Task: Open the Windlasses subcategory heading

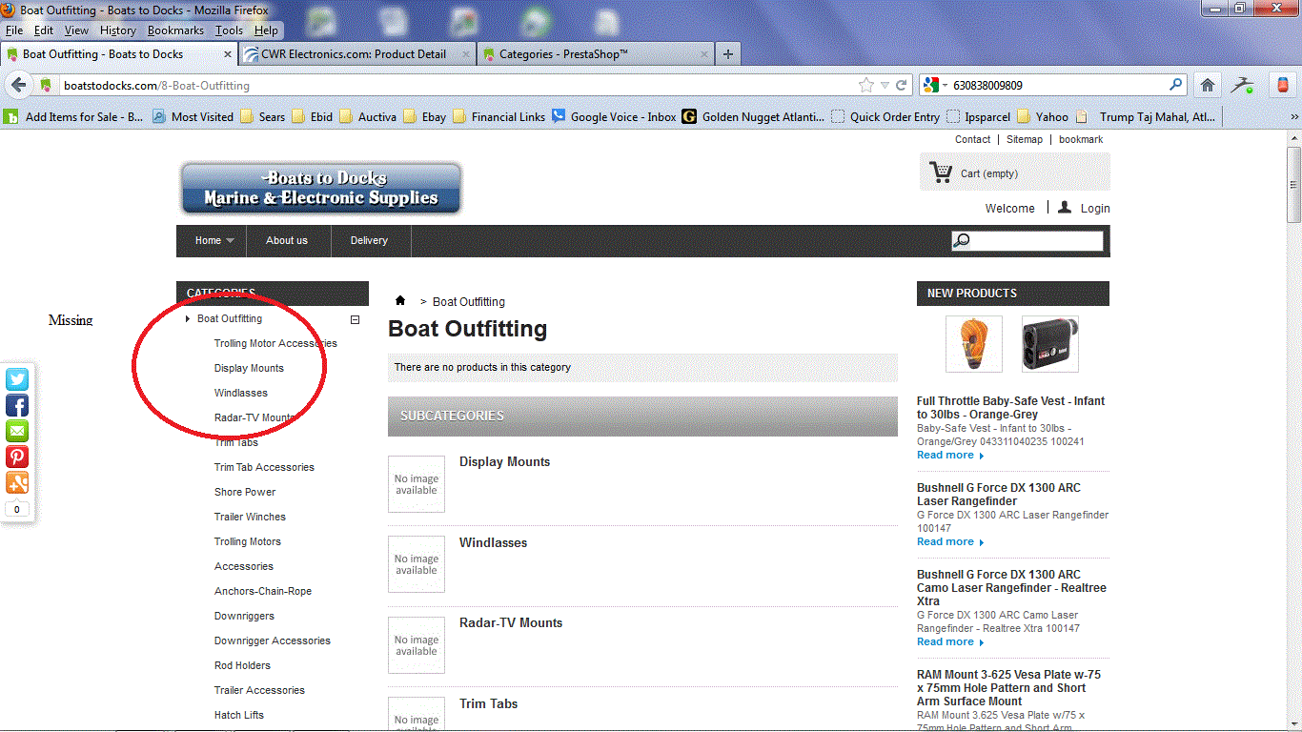Action: tap(493, 542)
